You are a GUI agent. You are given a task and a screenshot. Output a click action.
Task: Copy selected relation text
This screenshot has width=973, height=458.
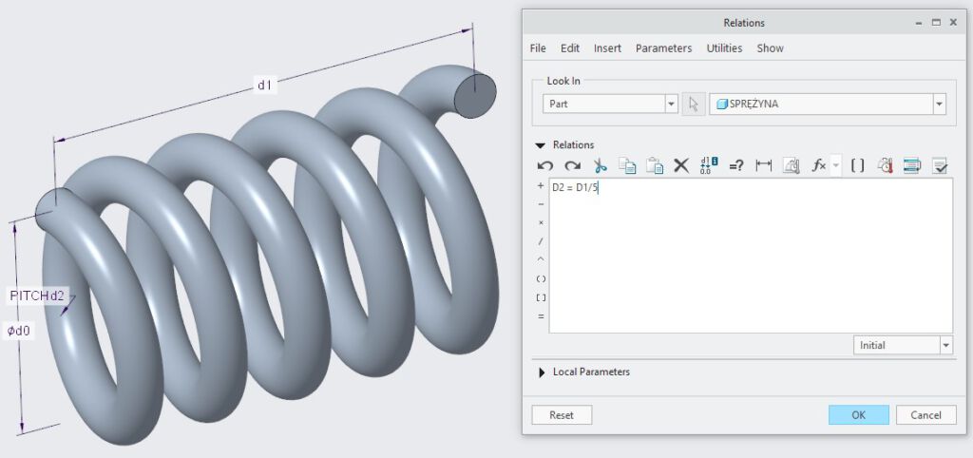pos(627,165)
